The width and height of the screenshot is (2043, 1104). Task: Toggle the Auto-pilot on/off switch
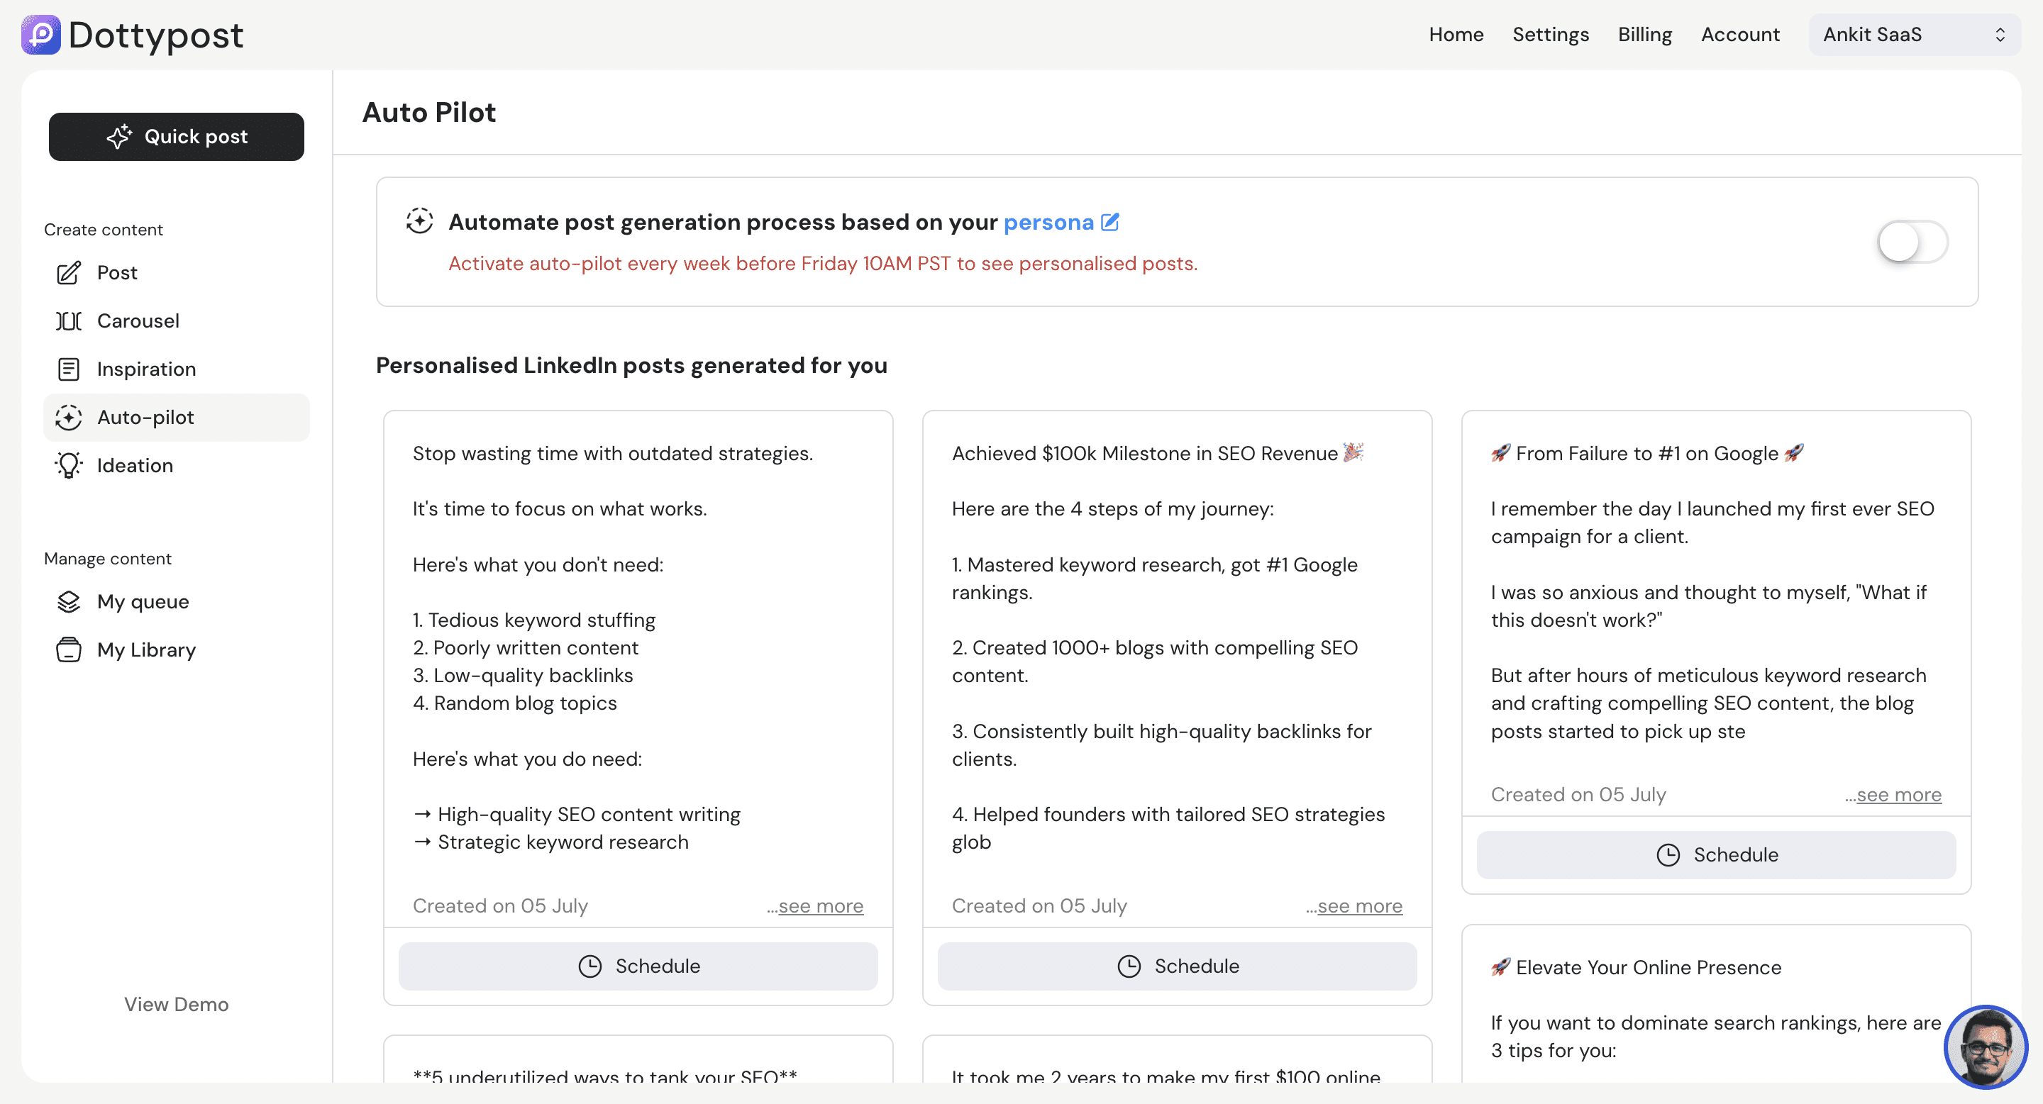(x=1911, y=240)
